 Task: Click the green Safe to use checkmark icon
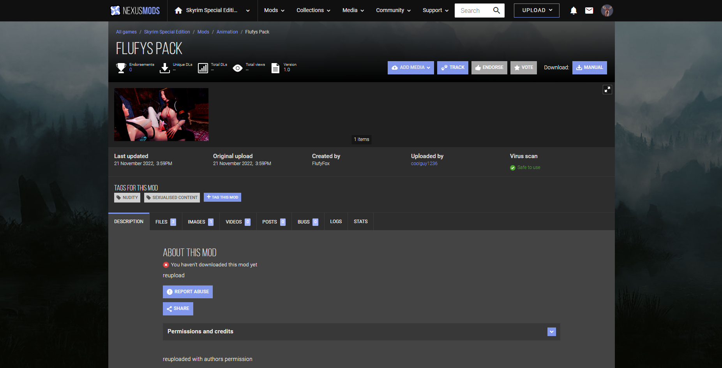(513, 168)
